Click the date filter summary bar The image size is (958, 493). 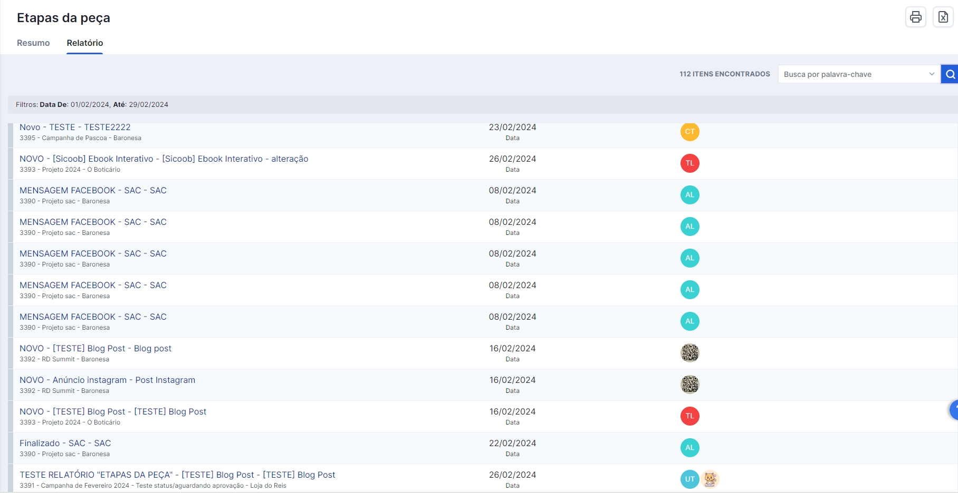[483, 104]
